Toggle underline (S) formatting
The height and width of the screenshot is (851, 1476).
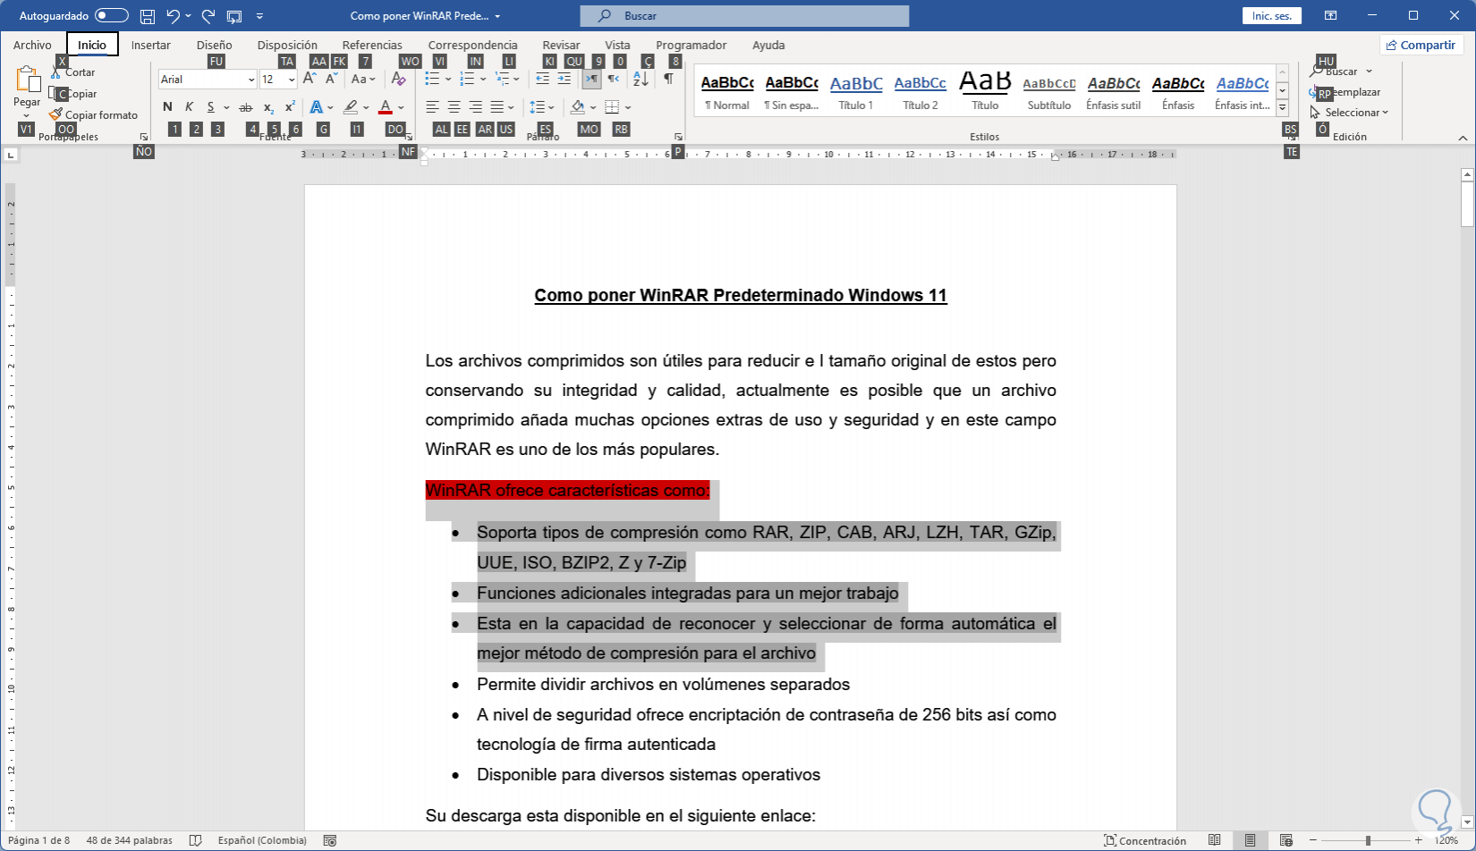[211, 107]
